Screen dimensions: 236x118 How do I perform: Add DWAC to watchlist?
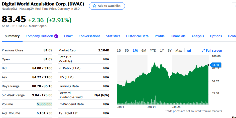(x=107, y=6)
